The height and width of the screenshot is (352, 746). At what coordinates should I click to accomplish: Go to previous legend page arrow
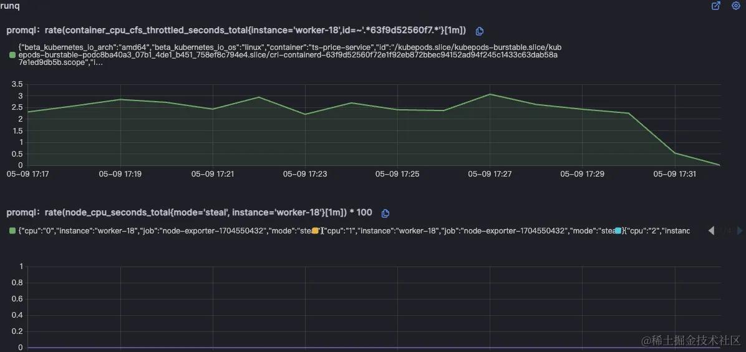(711, 230)
